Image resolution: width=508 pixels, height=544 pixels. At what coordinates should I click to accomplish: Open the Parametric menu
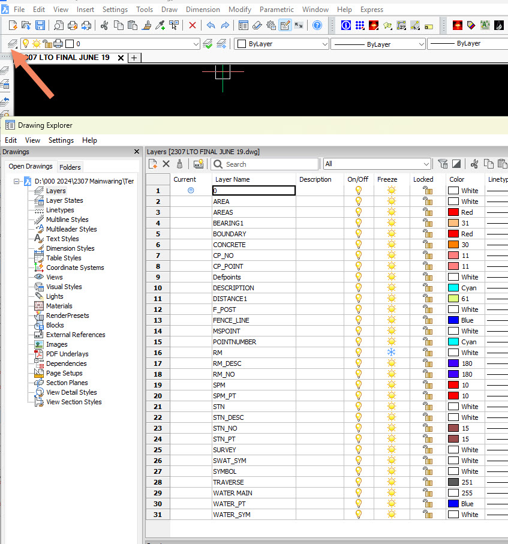click(276, 10)
